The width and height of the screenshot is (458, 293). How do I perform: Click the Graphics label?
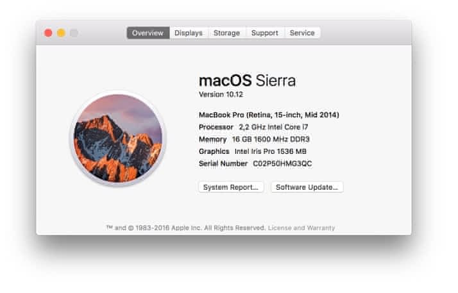click(214, 151)
